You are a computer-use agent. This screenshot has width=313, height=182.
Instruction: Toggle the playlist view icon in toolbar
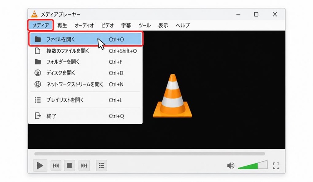[x=101, y=166]
